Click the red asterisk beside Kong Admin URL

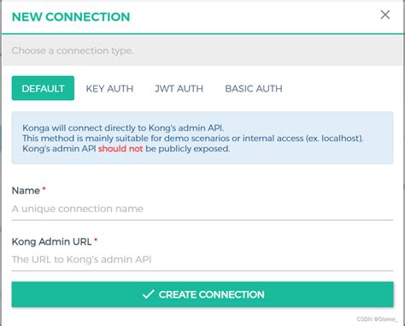96,240
